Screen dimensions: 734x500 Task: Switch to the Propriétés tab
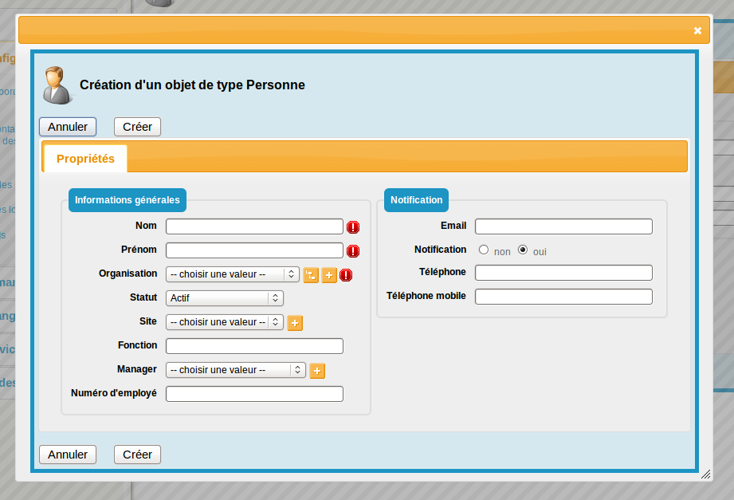[x=85, y=159]
